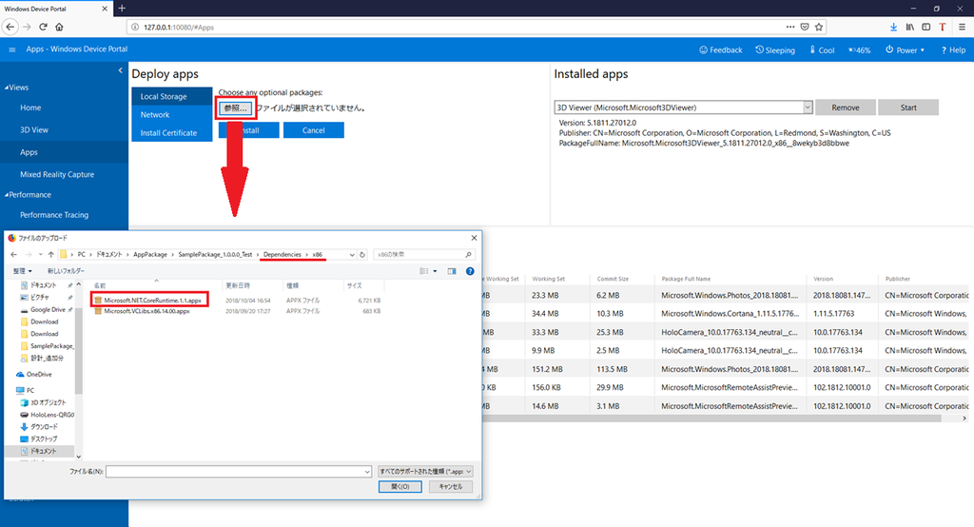Reload the page in the Firefox toolbar
Viewport: 974px width, 527px height.
point(43,27)
